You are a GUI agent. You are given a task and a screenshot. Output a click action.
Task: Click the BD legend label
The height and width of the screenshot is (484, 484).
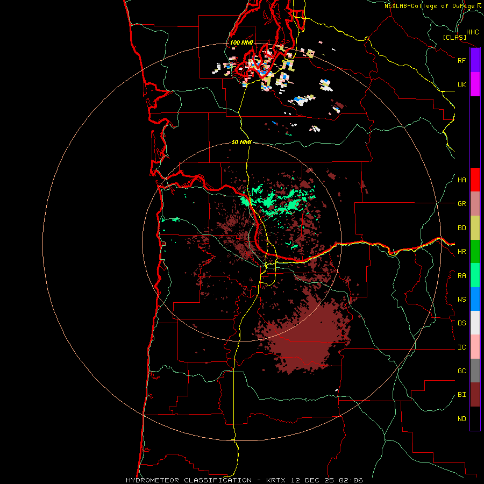[462, 228]
